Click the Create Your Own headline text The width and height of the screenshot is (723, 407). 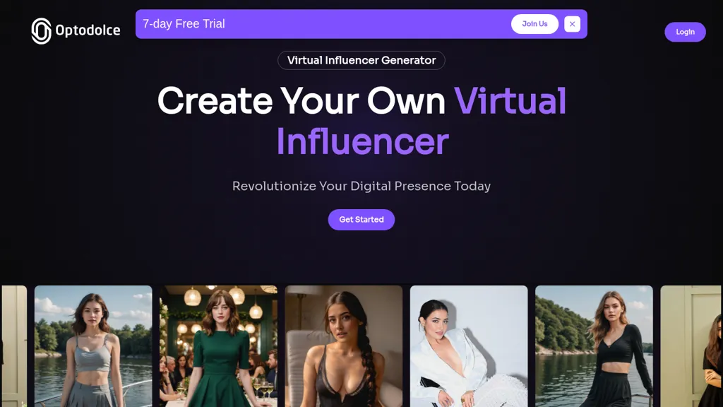click(x=301, y=101)
